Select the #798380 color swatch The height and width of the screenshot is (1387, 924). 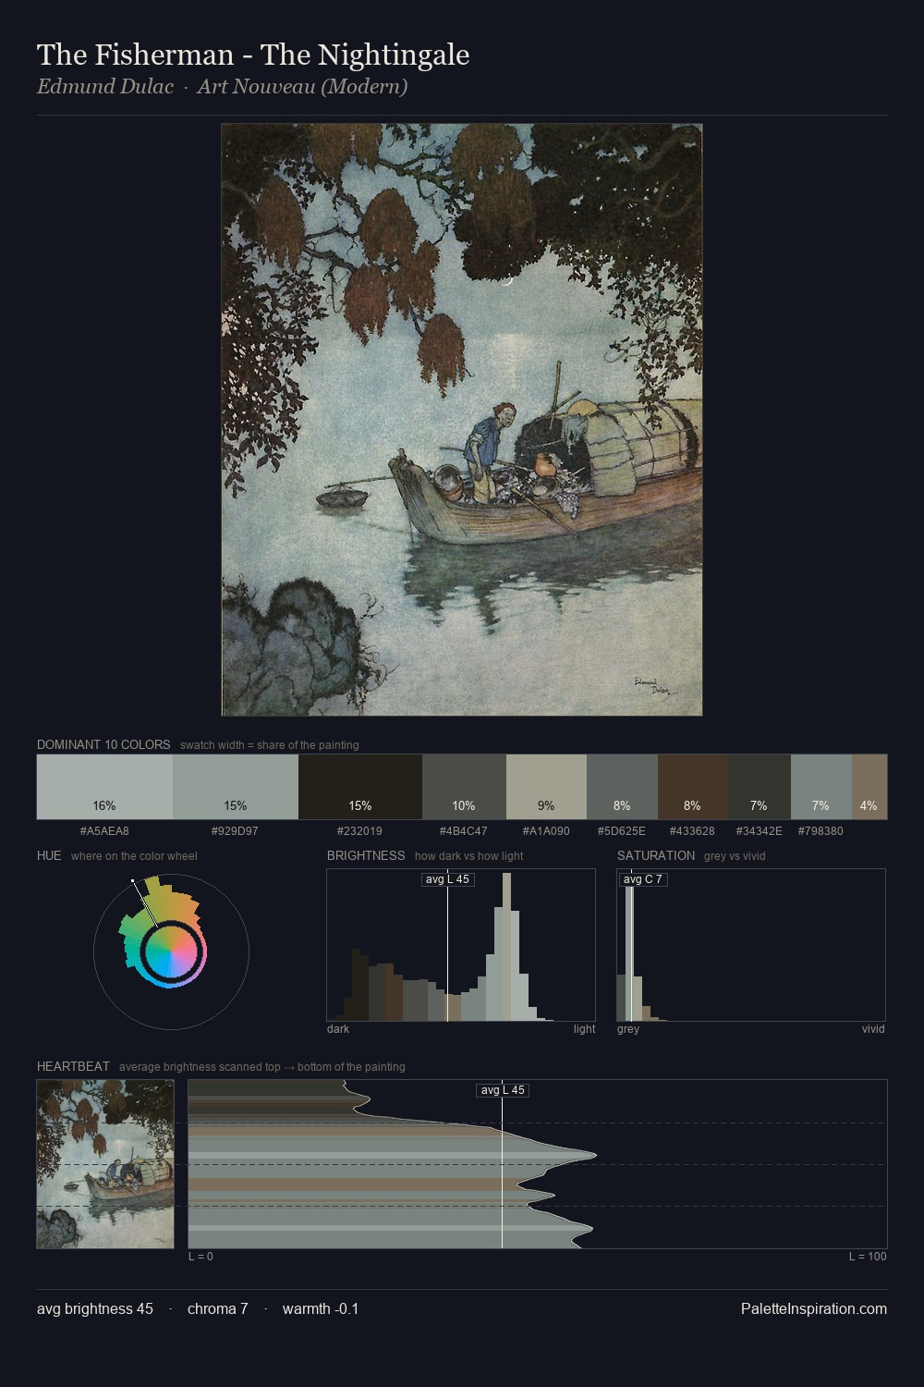[x=821, y=787]
